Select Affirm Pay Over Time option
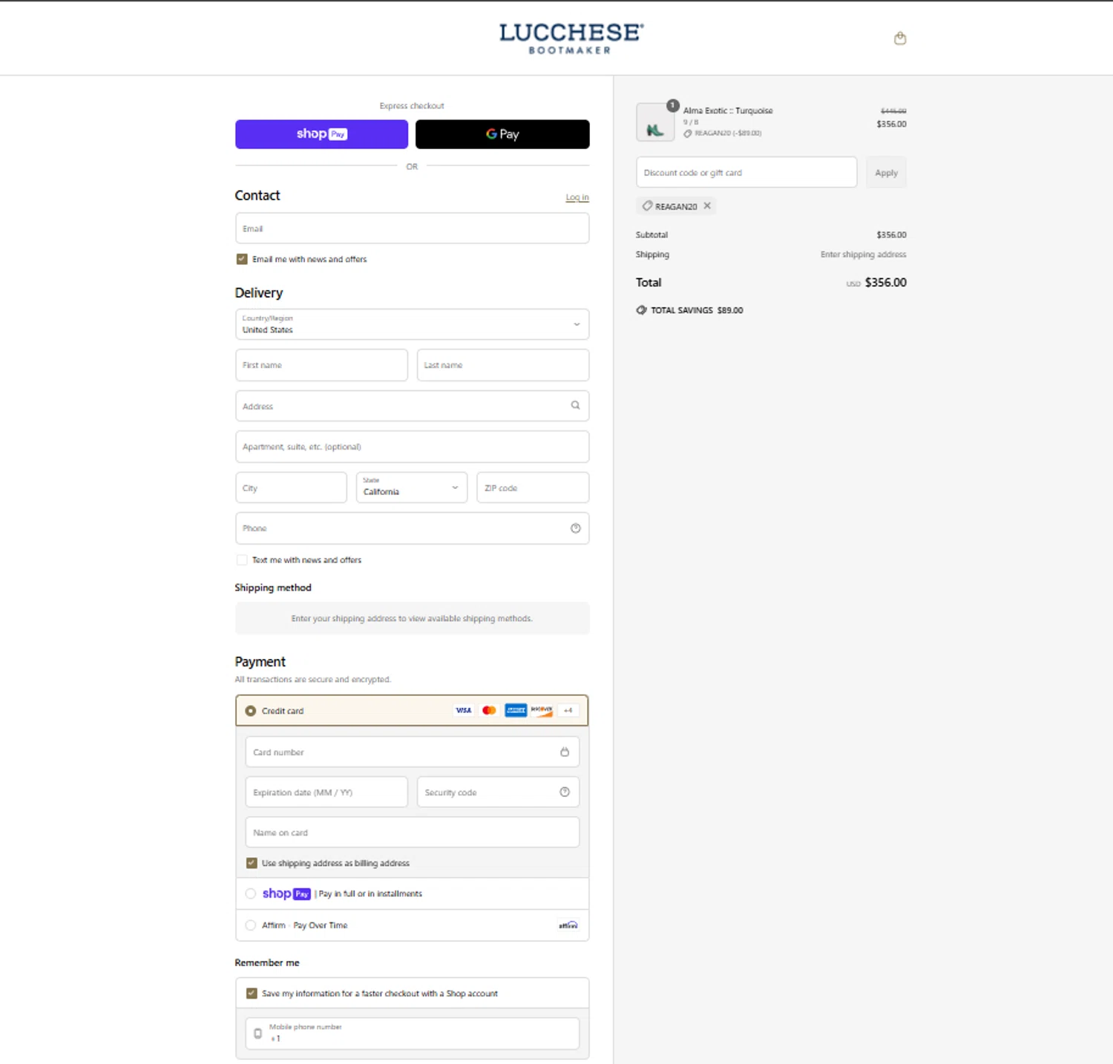Viewport: 1113px width, 1064px height. (x=251, y=925)
